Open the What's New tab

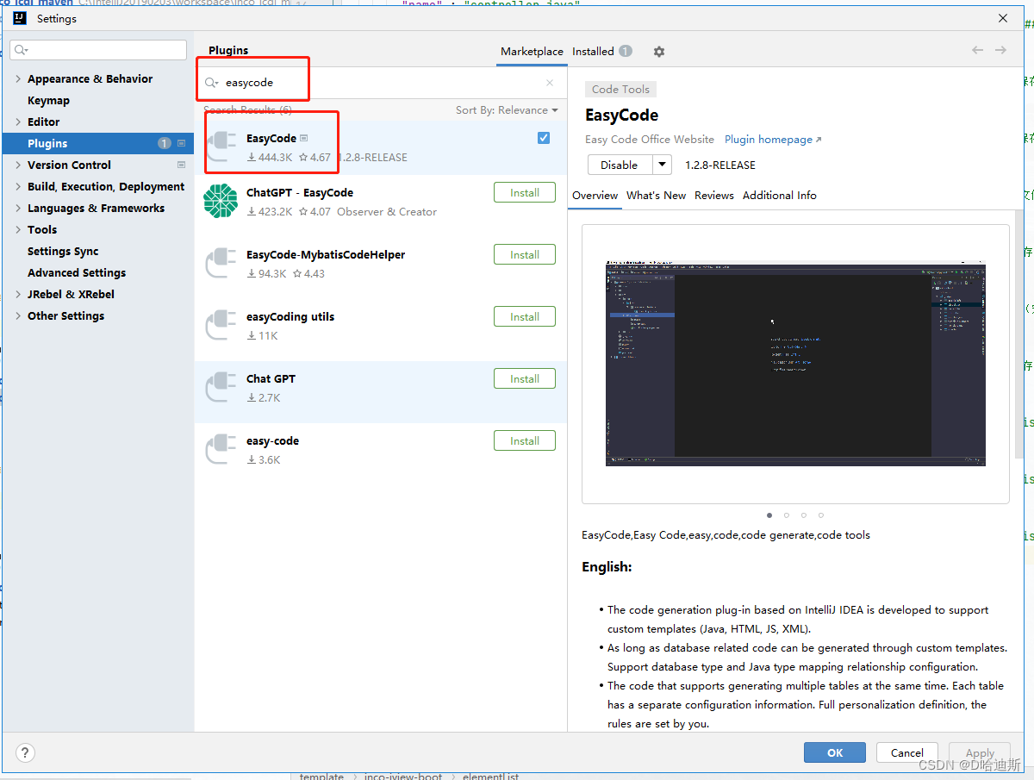[x=656, y=195]
